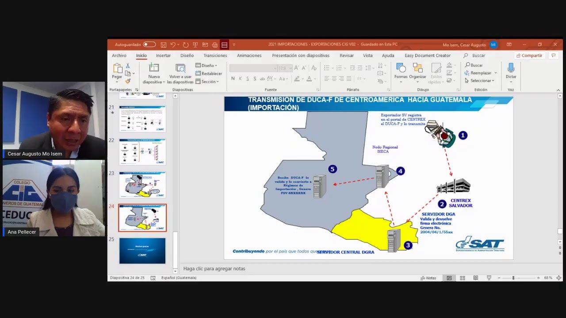Fit slide to current window
This screenshot has height=318, width=566.
pyautogui.click(x=559, y=278)
